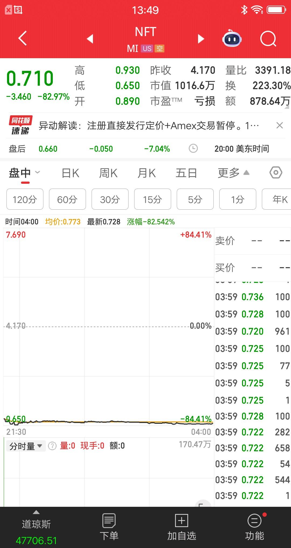The width and height of the screenshot is (291, 548).
Task: Tap the 170.47万 volume scale label
Action: click(195, 445)
